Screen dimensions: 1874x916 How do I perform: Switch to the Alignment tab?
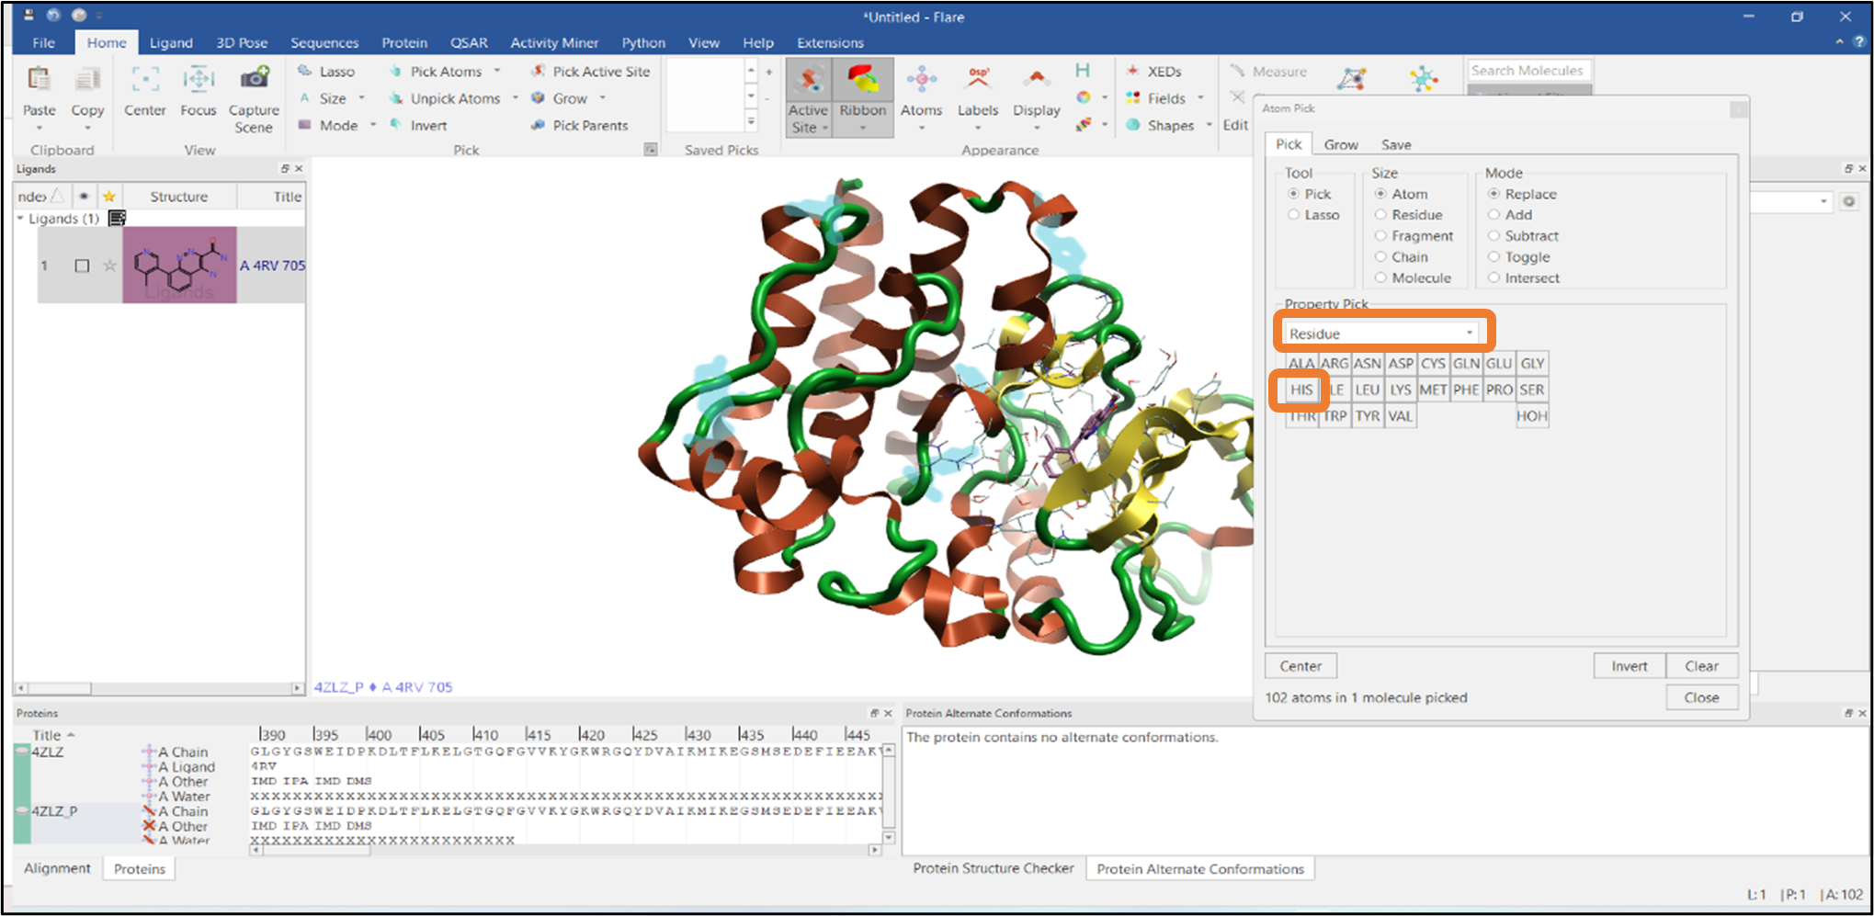pyautogui.click(x=57, y=868)
